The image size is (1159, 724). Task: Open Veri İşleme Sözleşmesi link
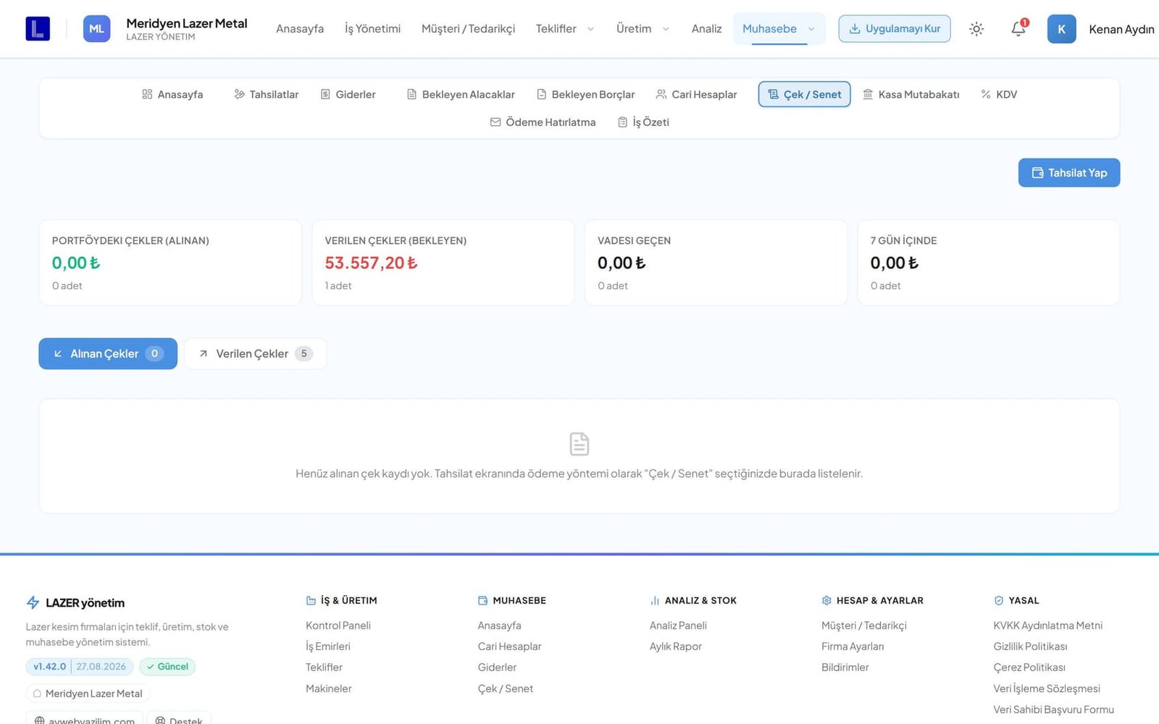1047,689
